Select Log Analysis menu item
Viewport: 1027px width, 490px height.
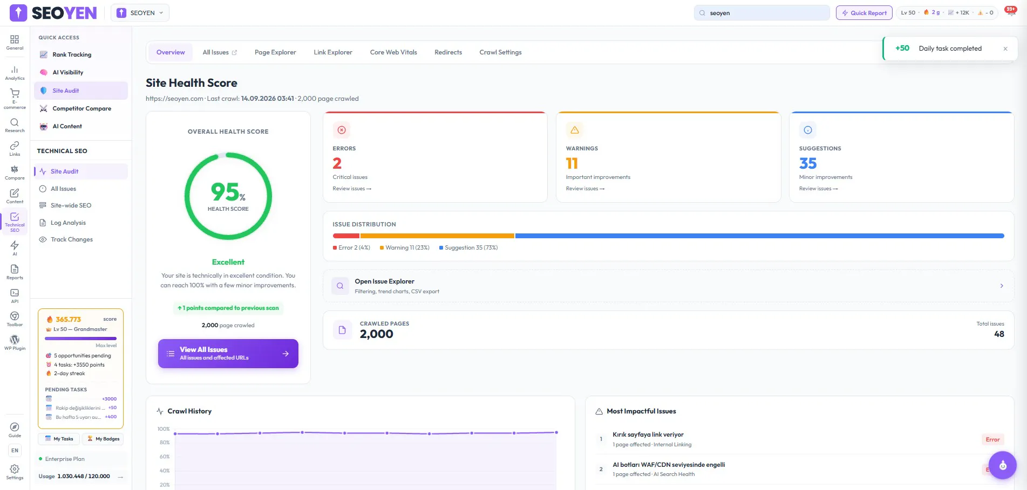pyautogui.click(x=81, y=223)
